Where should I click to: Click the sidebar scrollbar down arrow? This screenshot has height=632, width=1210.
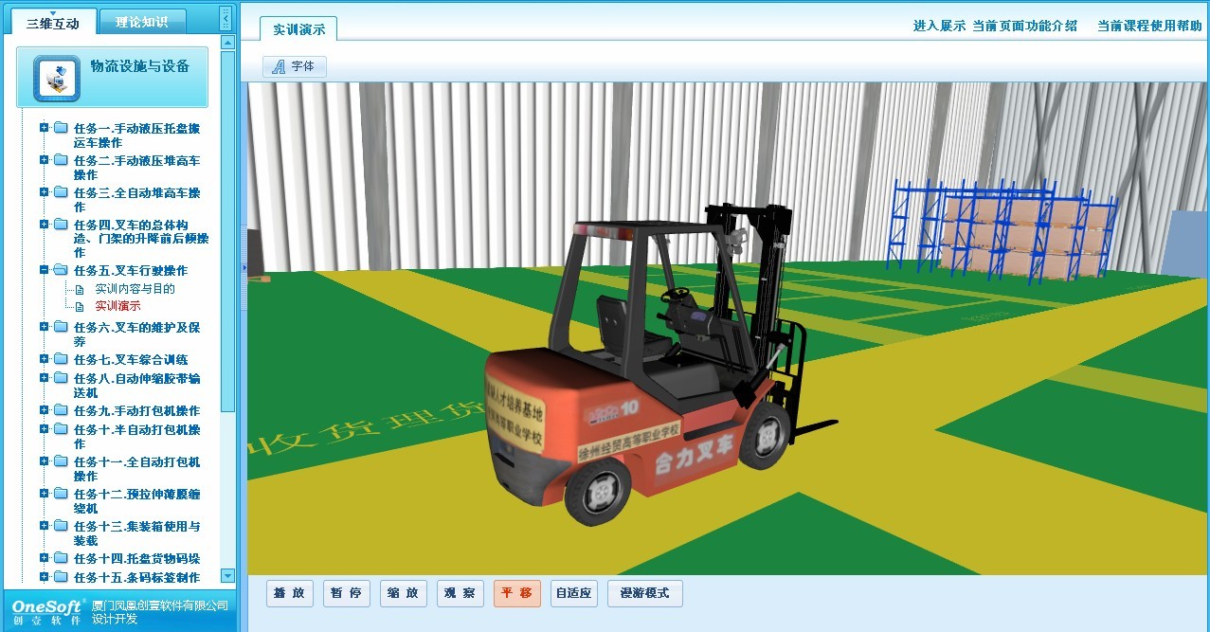point(227,575)
